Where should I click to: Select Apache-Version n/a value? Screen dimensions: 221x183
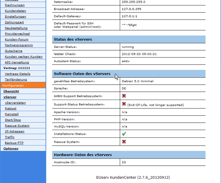124,112
